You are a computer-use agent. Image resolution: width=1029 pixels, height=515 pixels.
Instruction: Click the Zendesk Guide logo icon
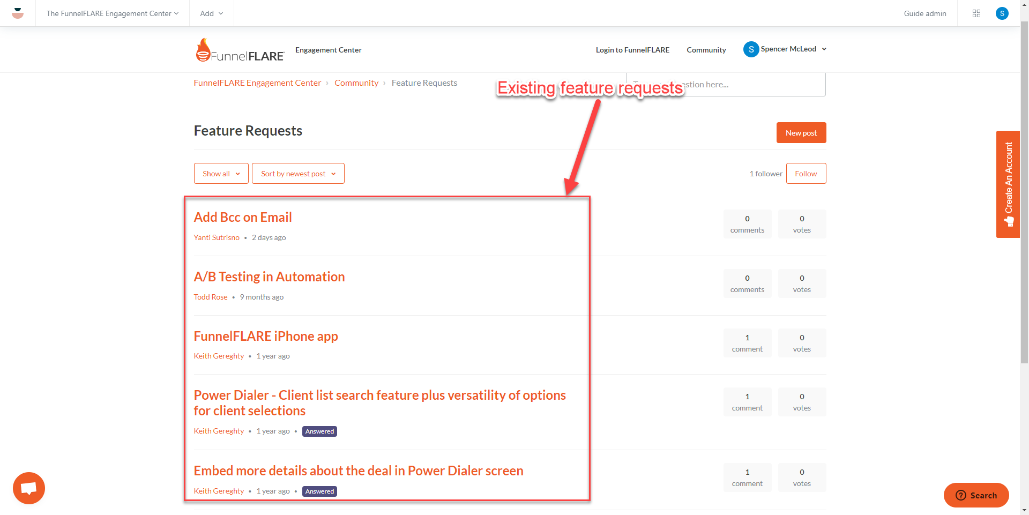tap(18, 13)
